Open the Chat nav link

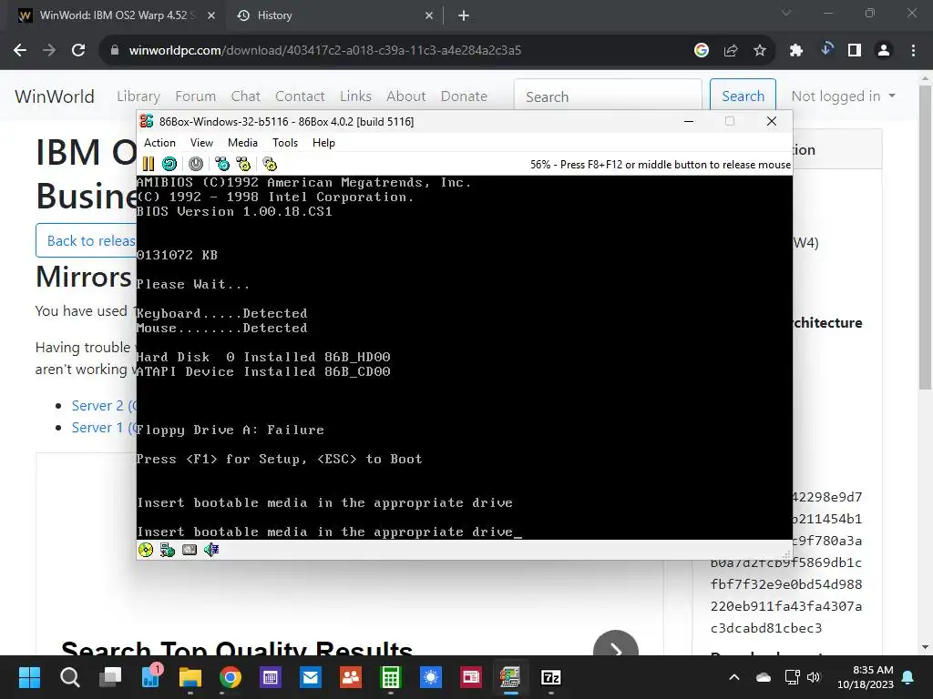pos(246,96)
